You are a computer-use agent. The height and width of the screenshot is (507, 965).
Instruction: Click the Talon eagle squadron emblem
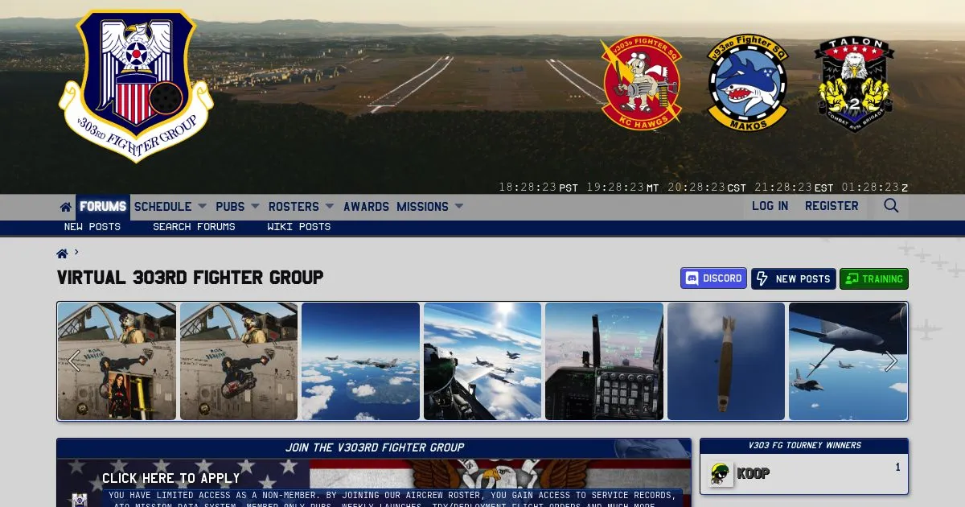pos(854,85)
